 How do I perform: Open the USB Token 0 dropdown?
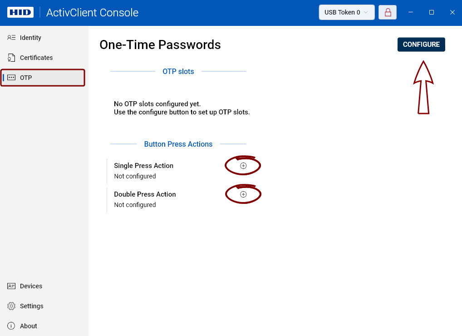[x=346, y=12]
